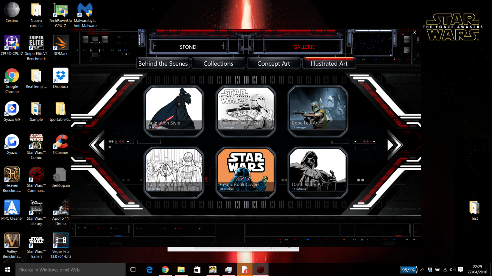
Task: Select the desktop.ini file icon
Action: pos(61,177)
